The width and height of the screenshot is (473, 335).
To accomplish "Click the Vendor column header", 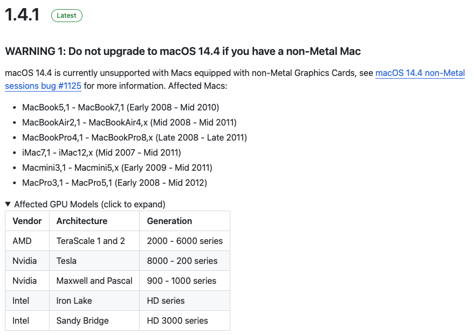I will point(27,221).
